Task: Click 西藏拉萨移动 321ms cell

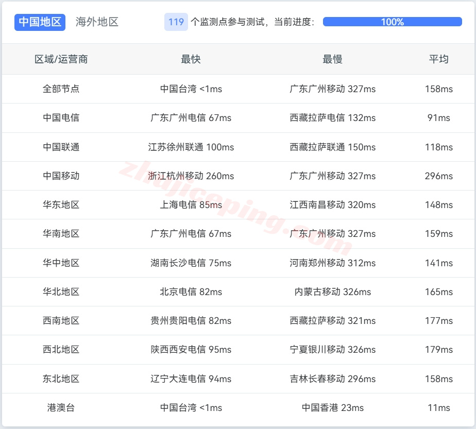Action: point(333,321)
